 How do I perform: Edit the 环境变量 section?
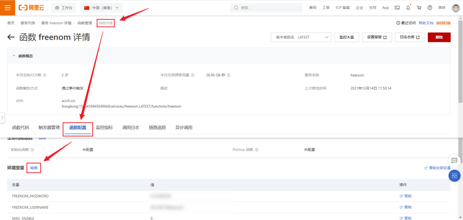tap(33, 168)
